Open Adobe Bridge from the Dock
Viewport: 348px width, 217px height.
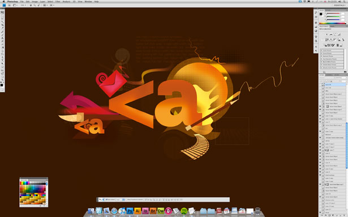point(153,211)
